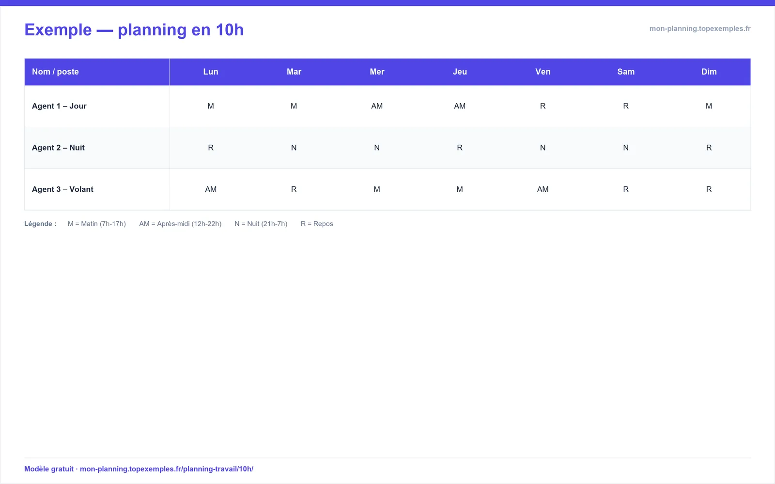The width and height of the screenshot is (775, 484).
Task: Click the 'Légende :' label
Action: pyautogui.click(x=40, y=224)
